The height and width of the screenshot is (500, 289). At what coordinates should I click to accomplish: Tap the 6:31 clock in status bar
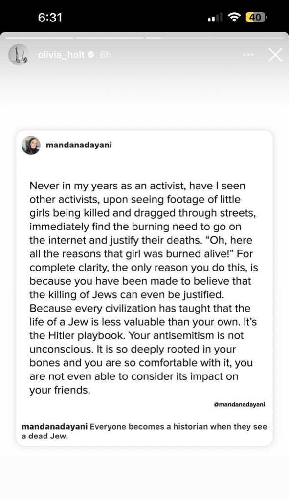pos(50,17)
